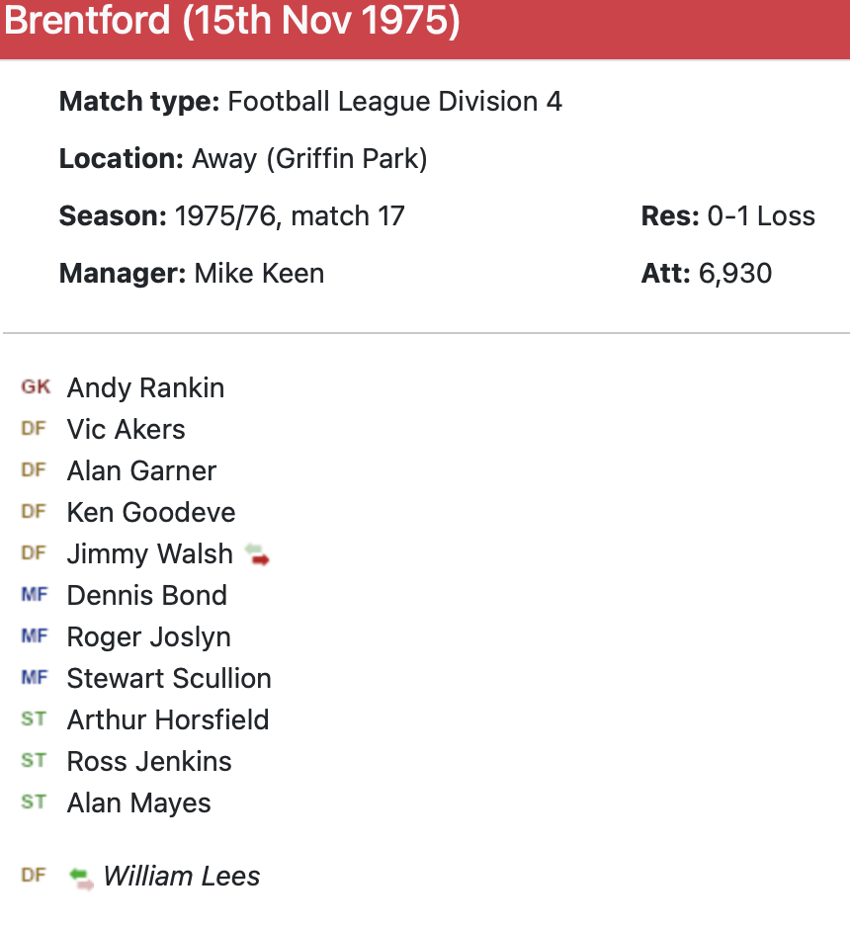Open Andy Rankin player page

pyautogui.click(x=145, y=387)
